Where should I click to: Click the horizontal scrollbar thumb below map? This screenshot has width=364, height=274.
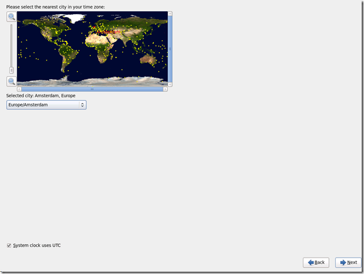(92, 89)
